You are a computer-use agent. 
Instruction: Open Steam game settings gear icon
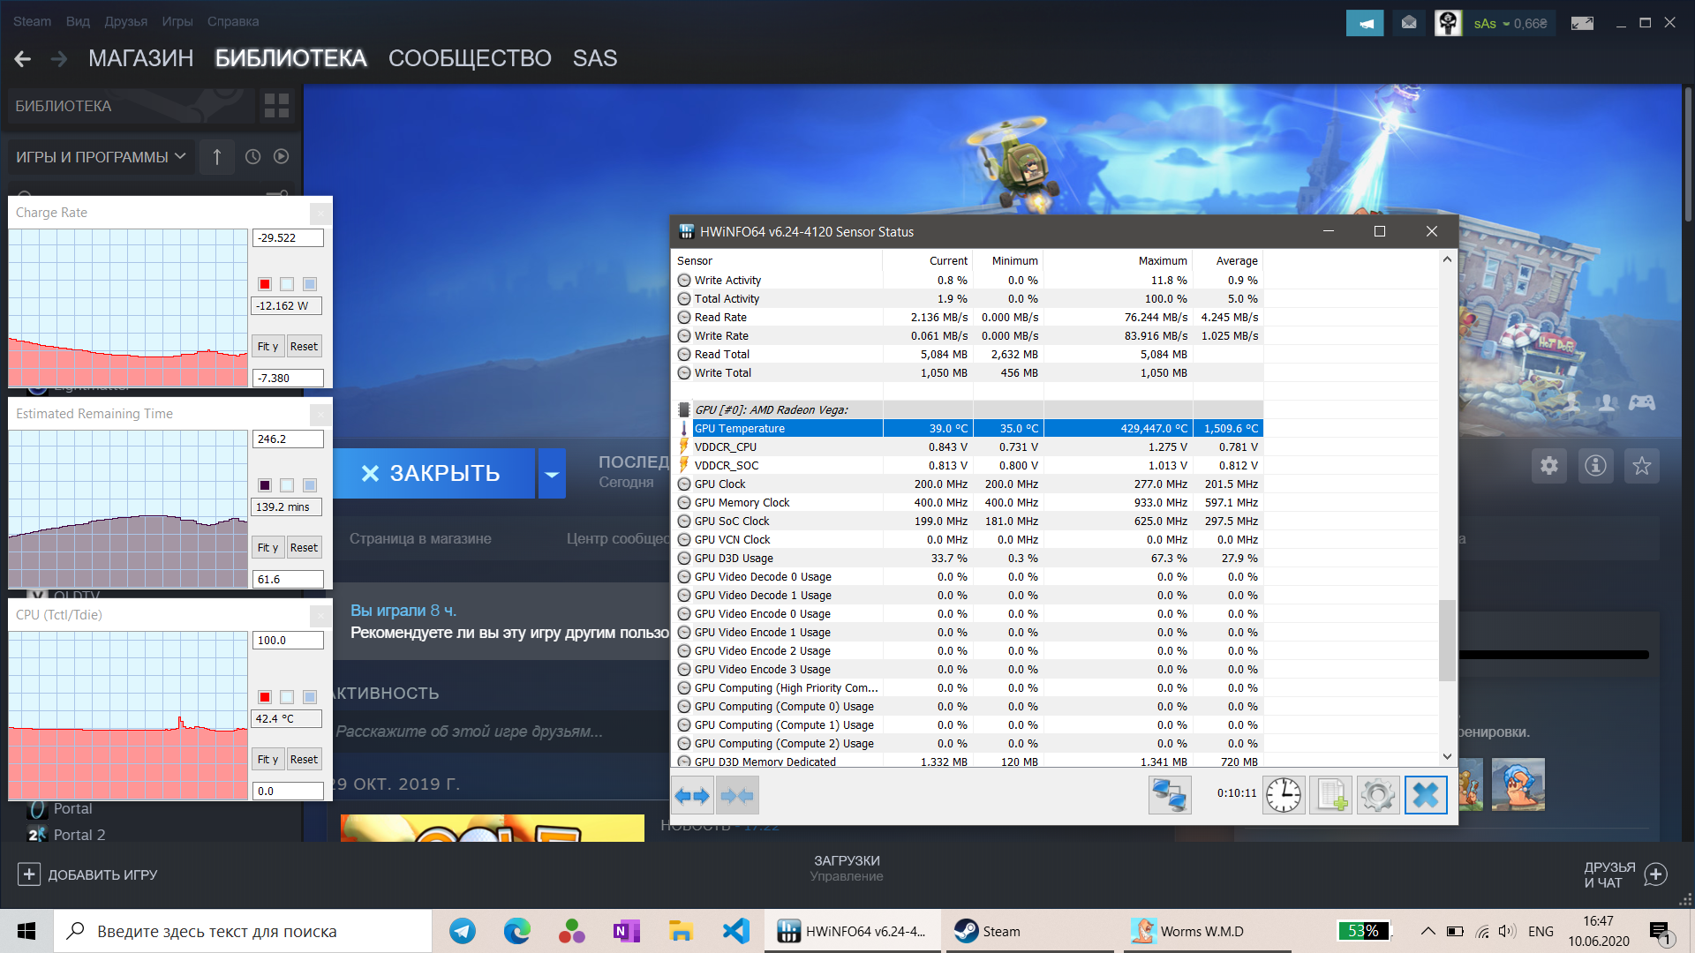(x=1549, y=466)
